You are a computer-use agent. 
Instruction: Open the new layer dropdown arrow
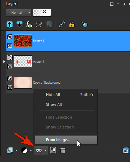(16, 150)
